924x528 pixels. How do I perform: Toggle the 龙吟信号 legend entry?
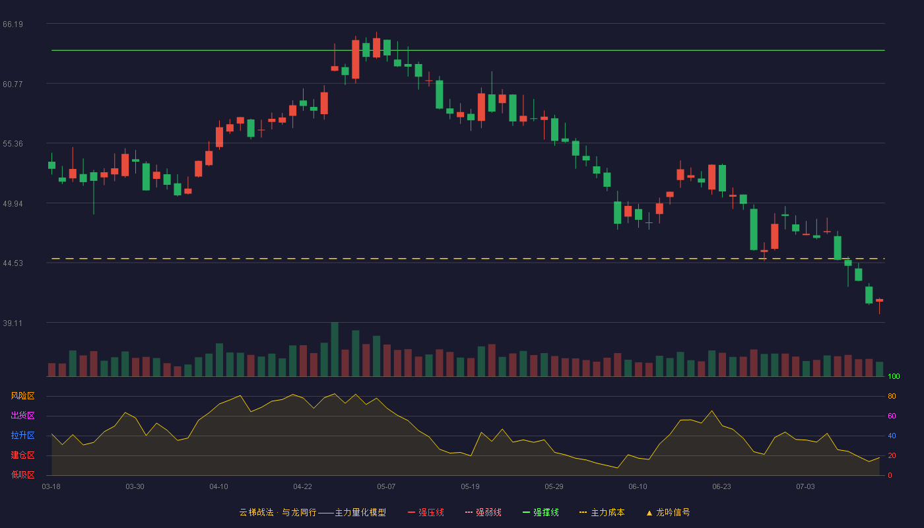click(x=668, y=512)
